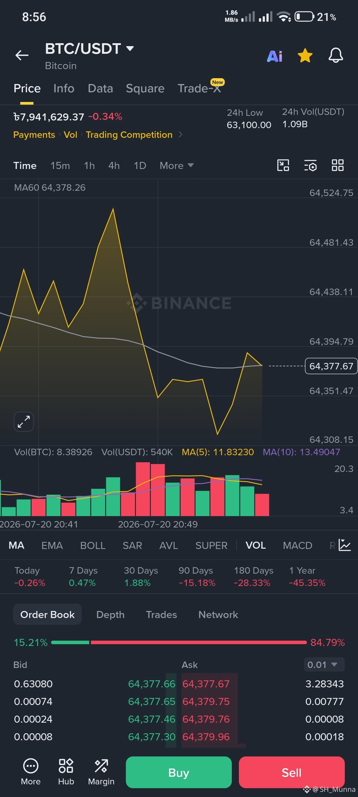Tap the 7 Days 0.47% performance
The image size is (358, 797).
83,577
